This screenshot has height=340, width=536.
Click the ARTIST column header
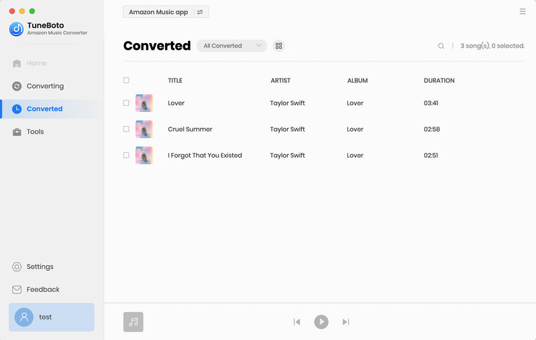[x=280, y=80]
